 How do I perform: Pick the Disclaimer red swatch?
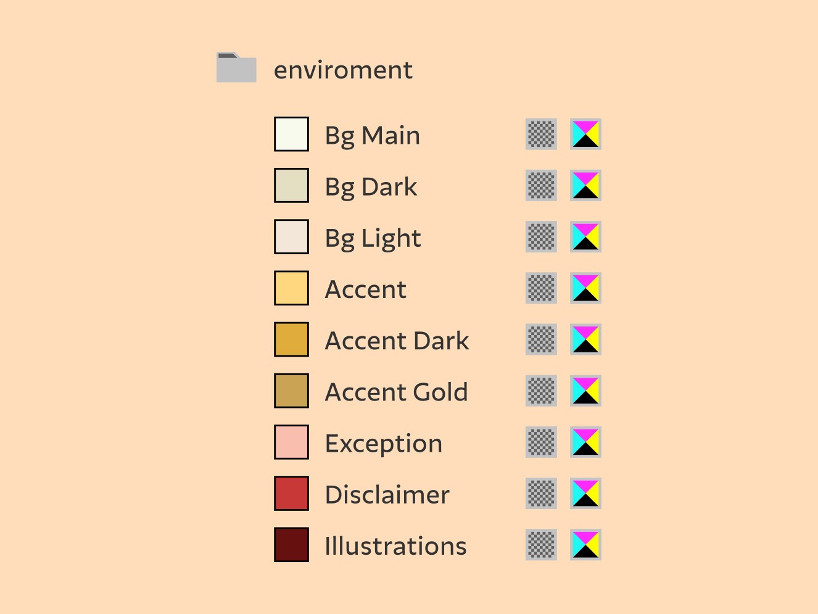coord(291,492)
